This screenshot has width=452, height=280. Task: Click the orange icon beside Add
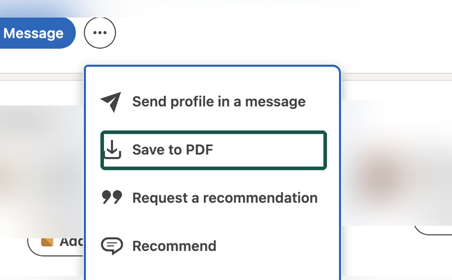click(47, 242)
